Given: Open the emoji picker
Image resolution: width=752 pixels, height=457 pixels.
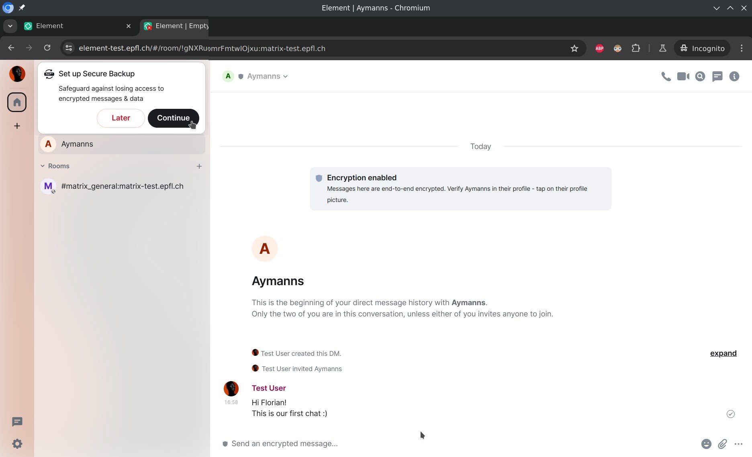Looking at the screenshot, I should (706, 444).
